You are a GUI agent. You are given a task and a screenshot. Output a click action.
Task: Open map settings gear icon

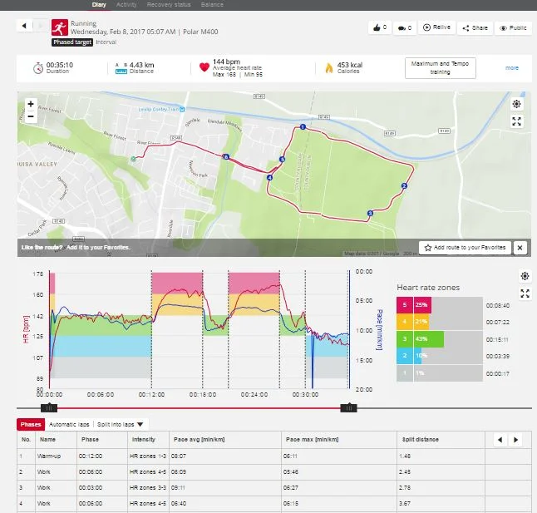(516, 105)
